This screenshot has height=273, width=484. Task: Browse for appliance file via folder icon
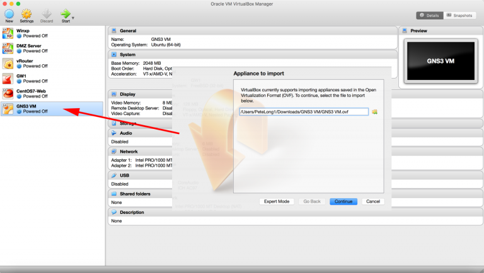tap(374, 111)
